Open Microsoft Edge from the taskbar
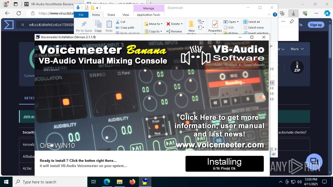The width and height of the screenshot is (333, 187). point(107,182)
